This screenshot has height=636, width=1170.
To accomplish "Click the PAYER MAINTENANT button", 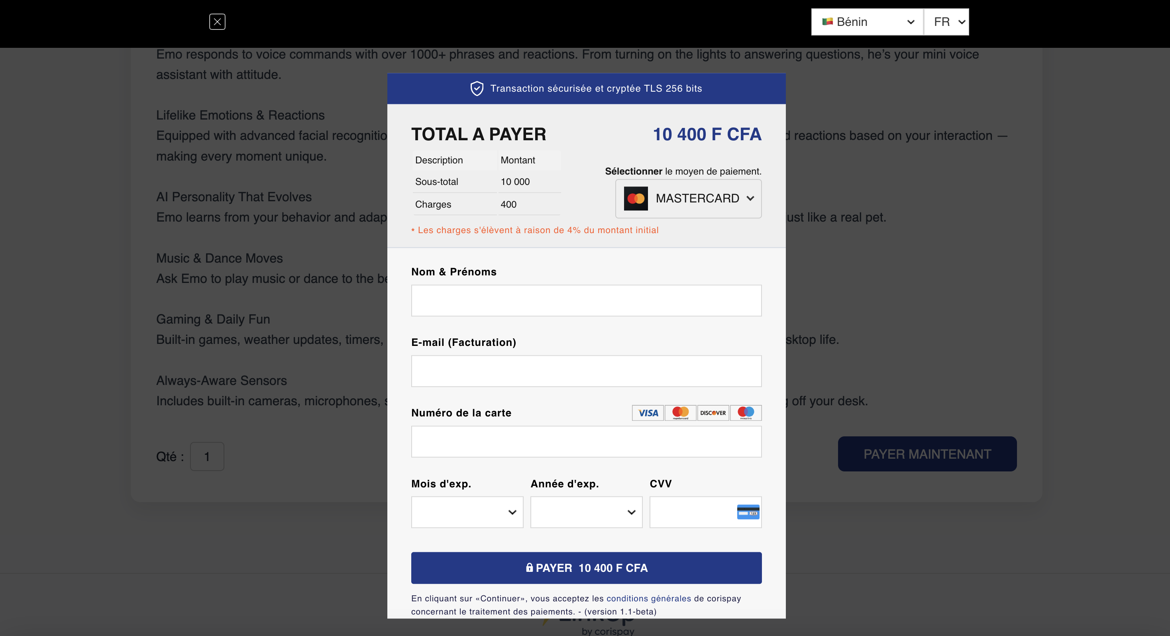I will click(x=927, y=453).
